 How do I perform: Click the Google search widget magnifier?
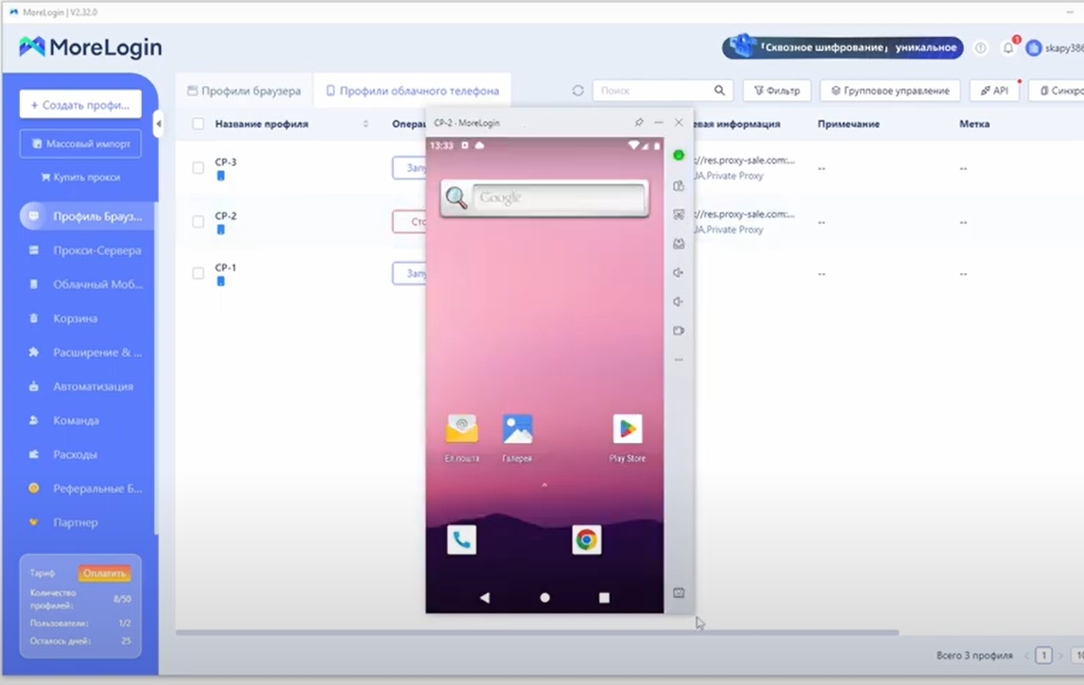tap(456, 197)
